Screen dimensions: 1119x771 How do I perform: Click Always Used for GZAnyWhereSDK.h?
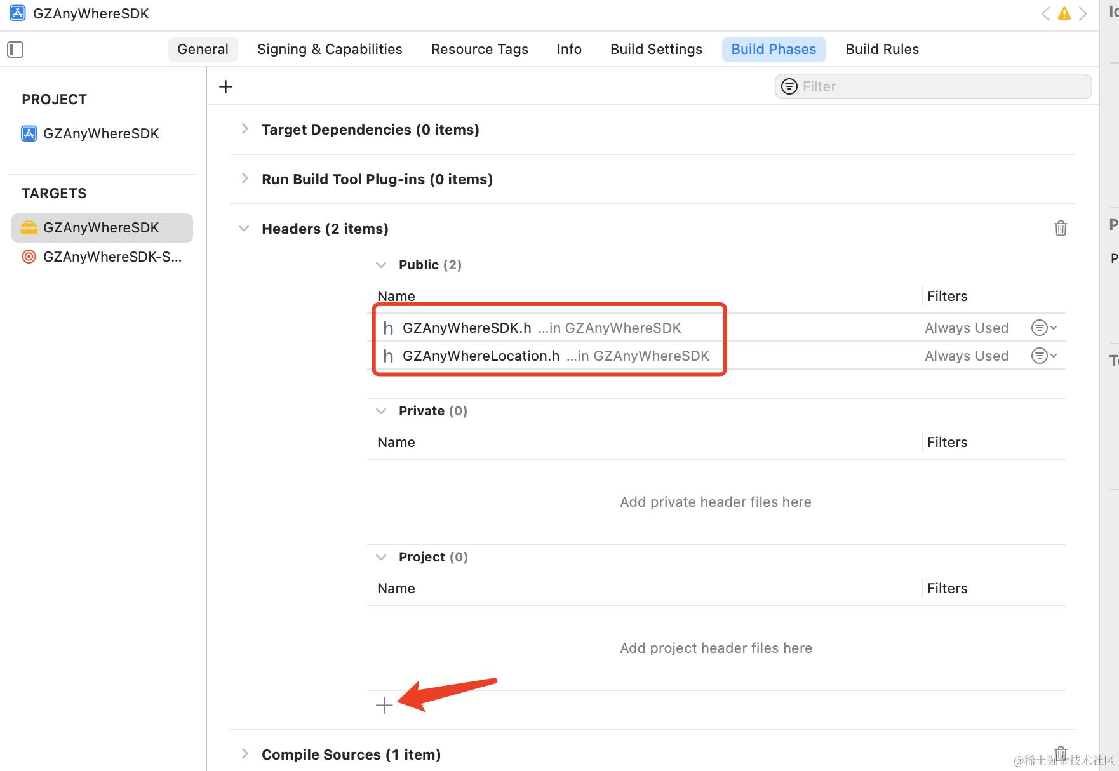tap(967, 328)
